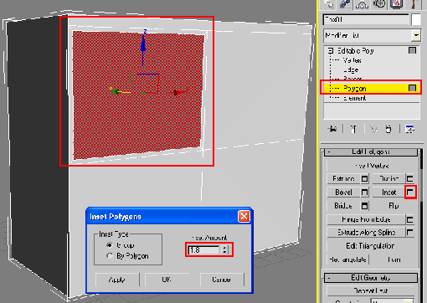Click Inset Amount spinner up arrow
Screen dimensions: 427x303
point(224,248)
